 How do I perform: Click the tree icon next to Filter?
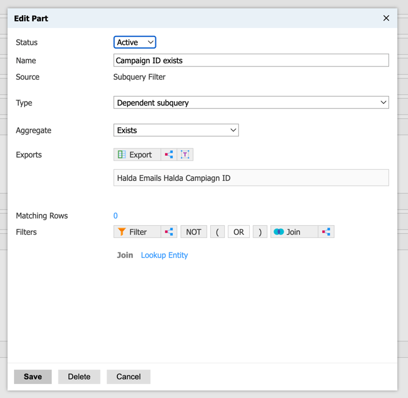169,232
